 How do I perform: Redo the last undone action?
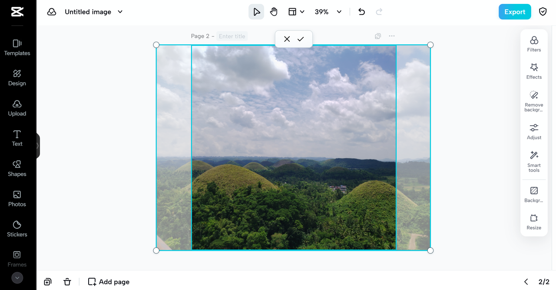pyautogui.click(x=379, y=12)
